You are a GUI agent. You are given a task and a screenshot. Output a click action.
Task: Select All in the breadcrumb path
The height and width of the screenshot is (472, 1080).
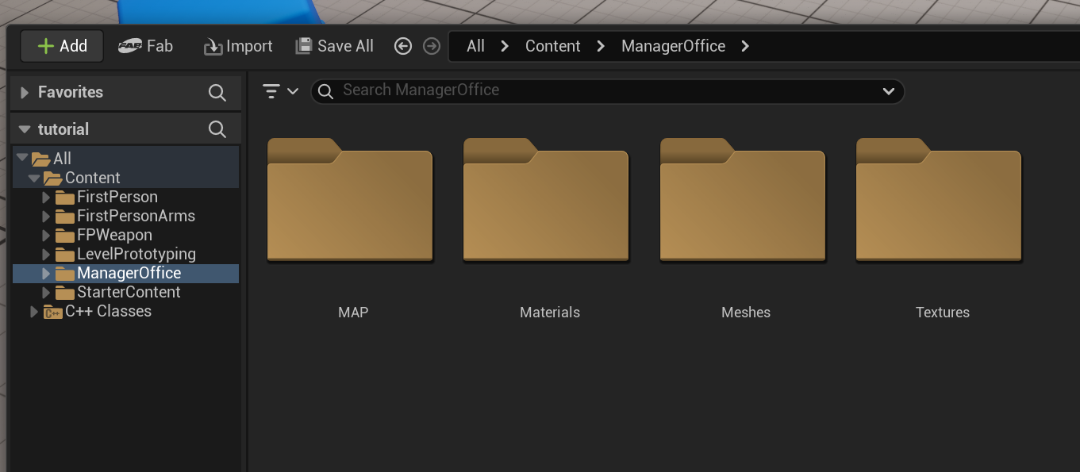click(x=475, y=46)
